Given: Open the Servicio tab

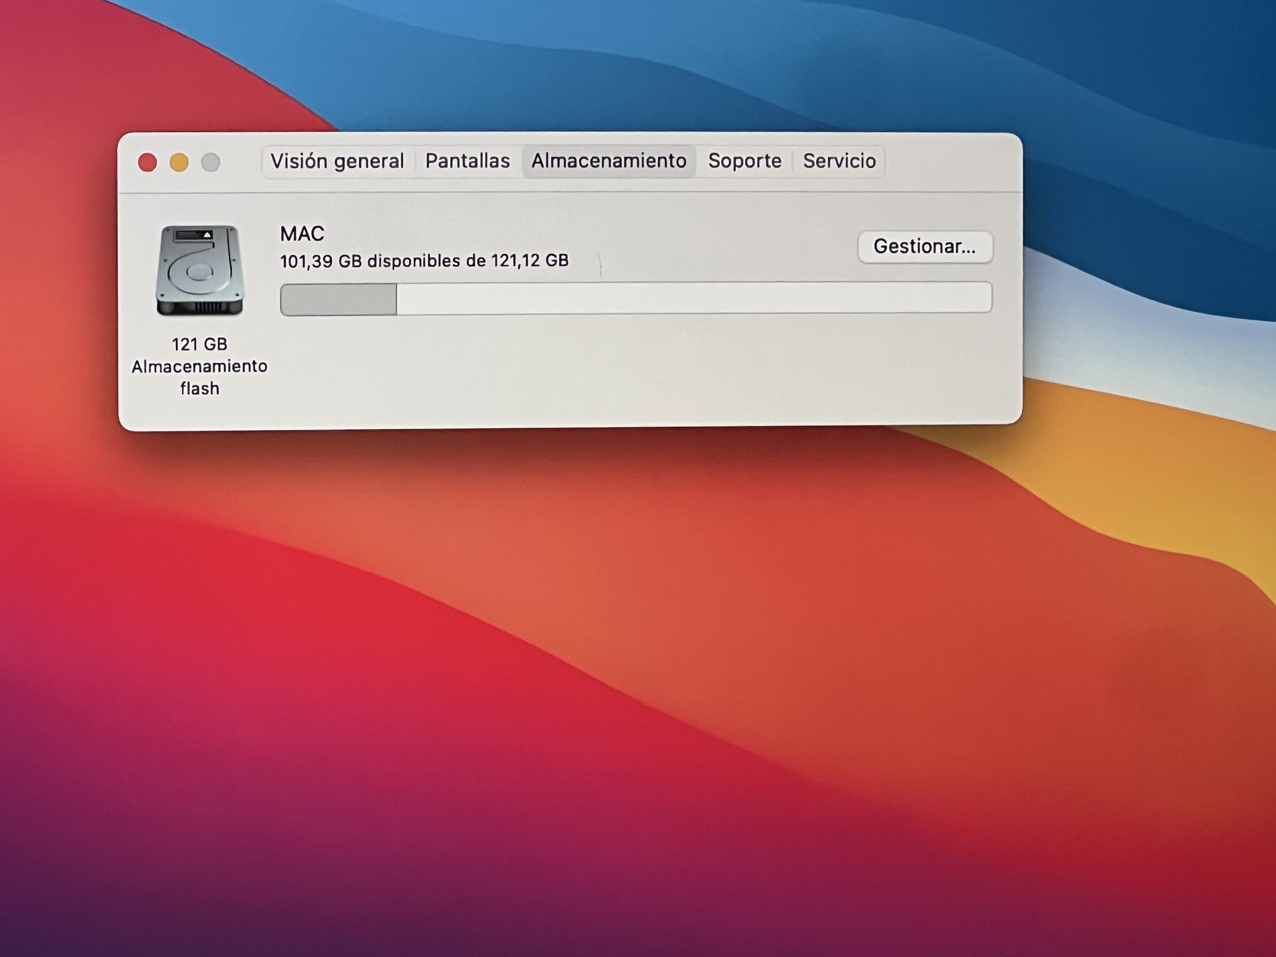Looking at the screenshot, I should click(839, 161).
